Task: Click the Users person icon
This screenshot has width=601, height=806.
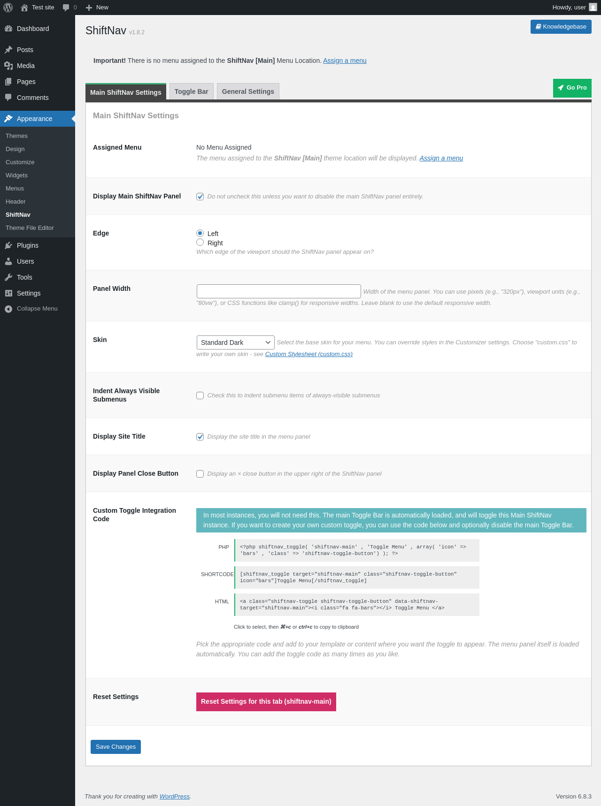Action: click(8, 261)
